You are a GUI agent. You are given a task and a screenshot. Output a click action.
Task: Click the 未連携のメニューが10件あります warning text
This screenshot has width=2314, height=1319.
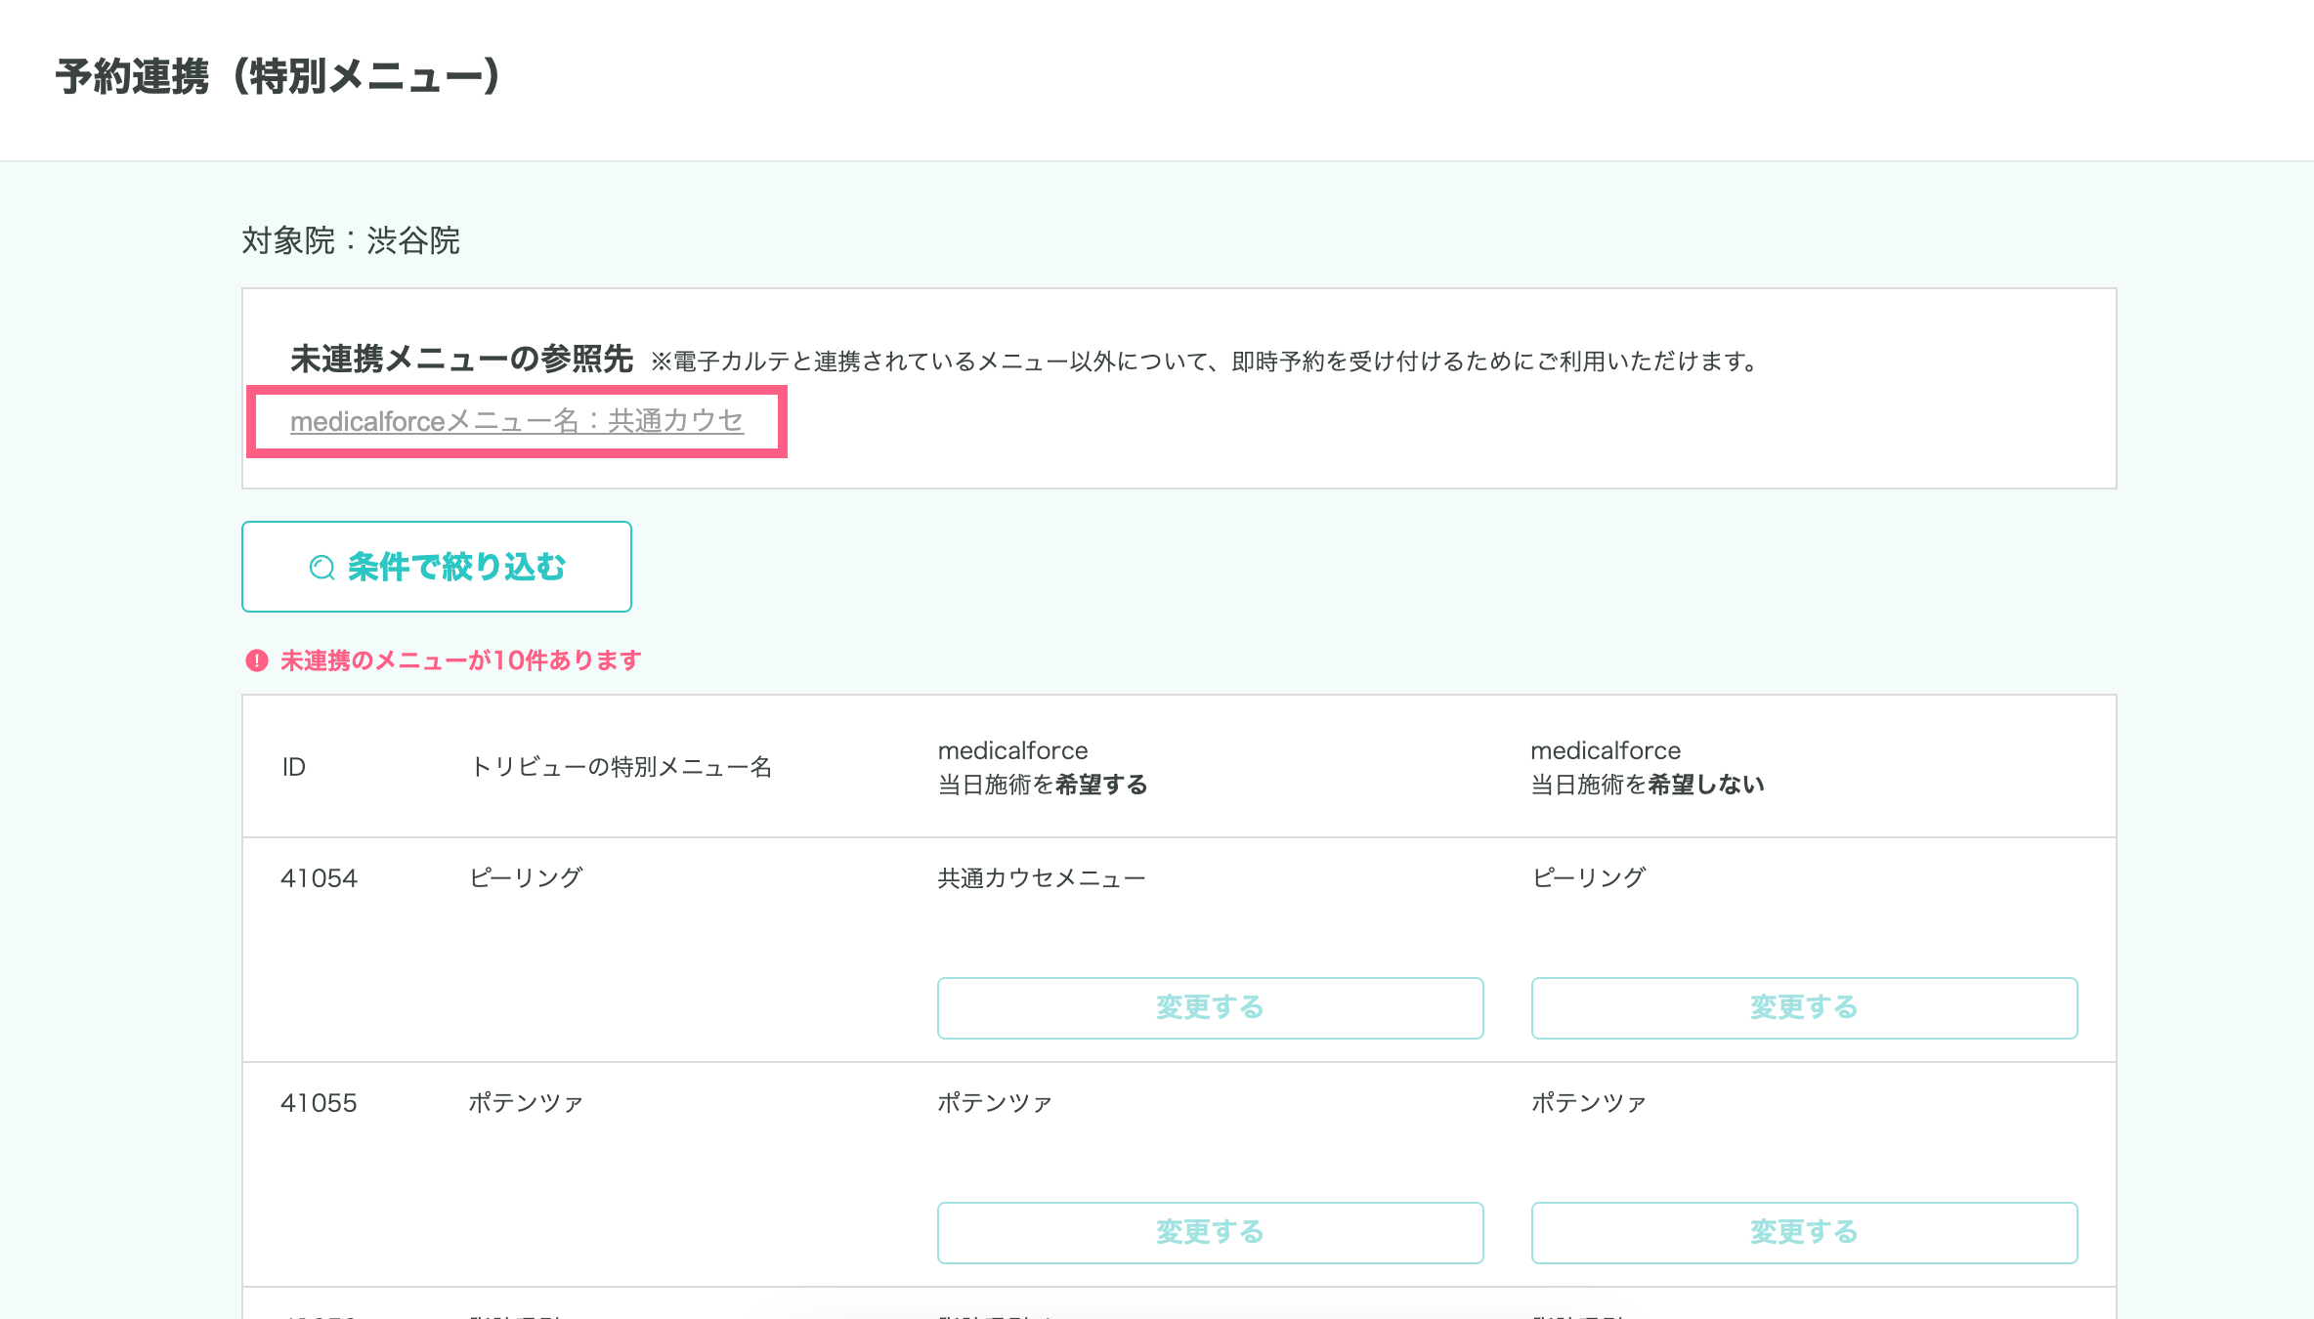[460, 660]
